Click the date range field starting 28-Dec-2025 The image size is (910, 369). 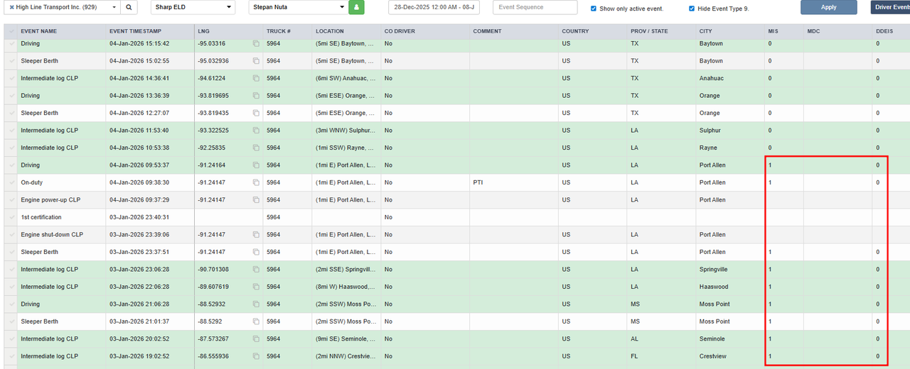434,7
